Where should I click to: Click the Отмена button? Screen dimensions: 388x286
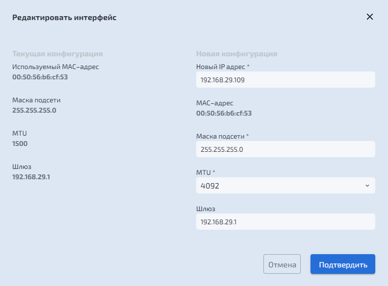tap(282, 264)
